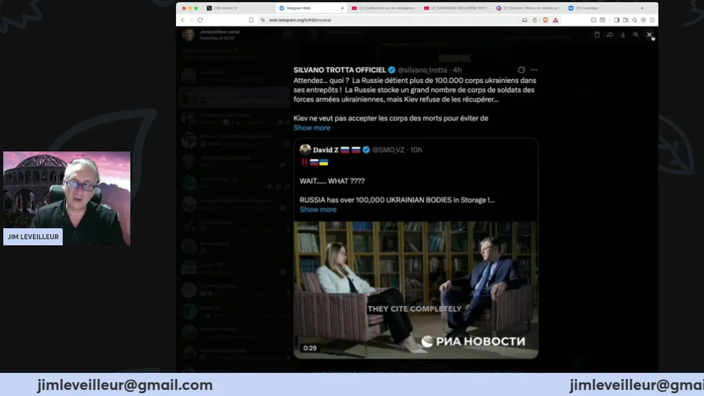Open the Brave Shields lion icon

coord(546,20)
